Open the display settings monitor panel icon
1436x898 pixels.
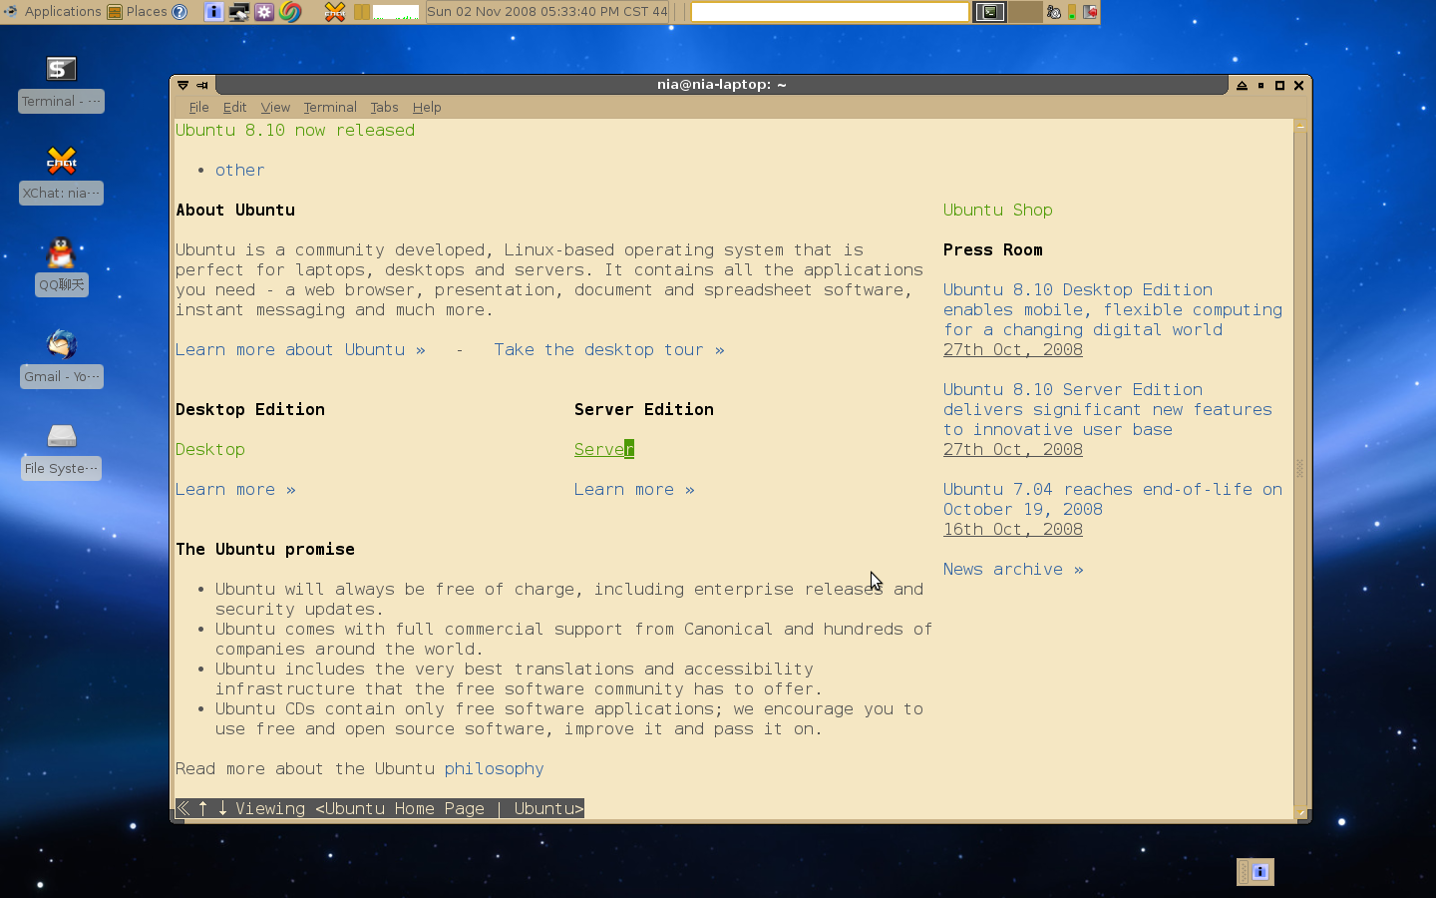click(239, 12)
